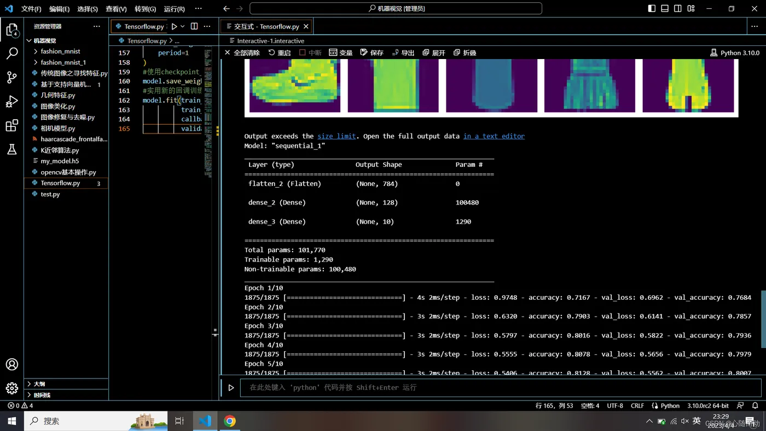The image size is (766, 431).
Task: Go forward with the navigation arrow
Action: point(240,8)
